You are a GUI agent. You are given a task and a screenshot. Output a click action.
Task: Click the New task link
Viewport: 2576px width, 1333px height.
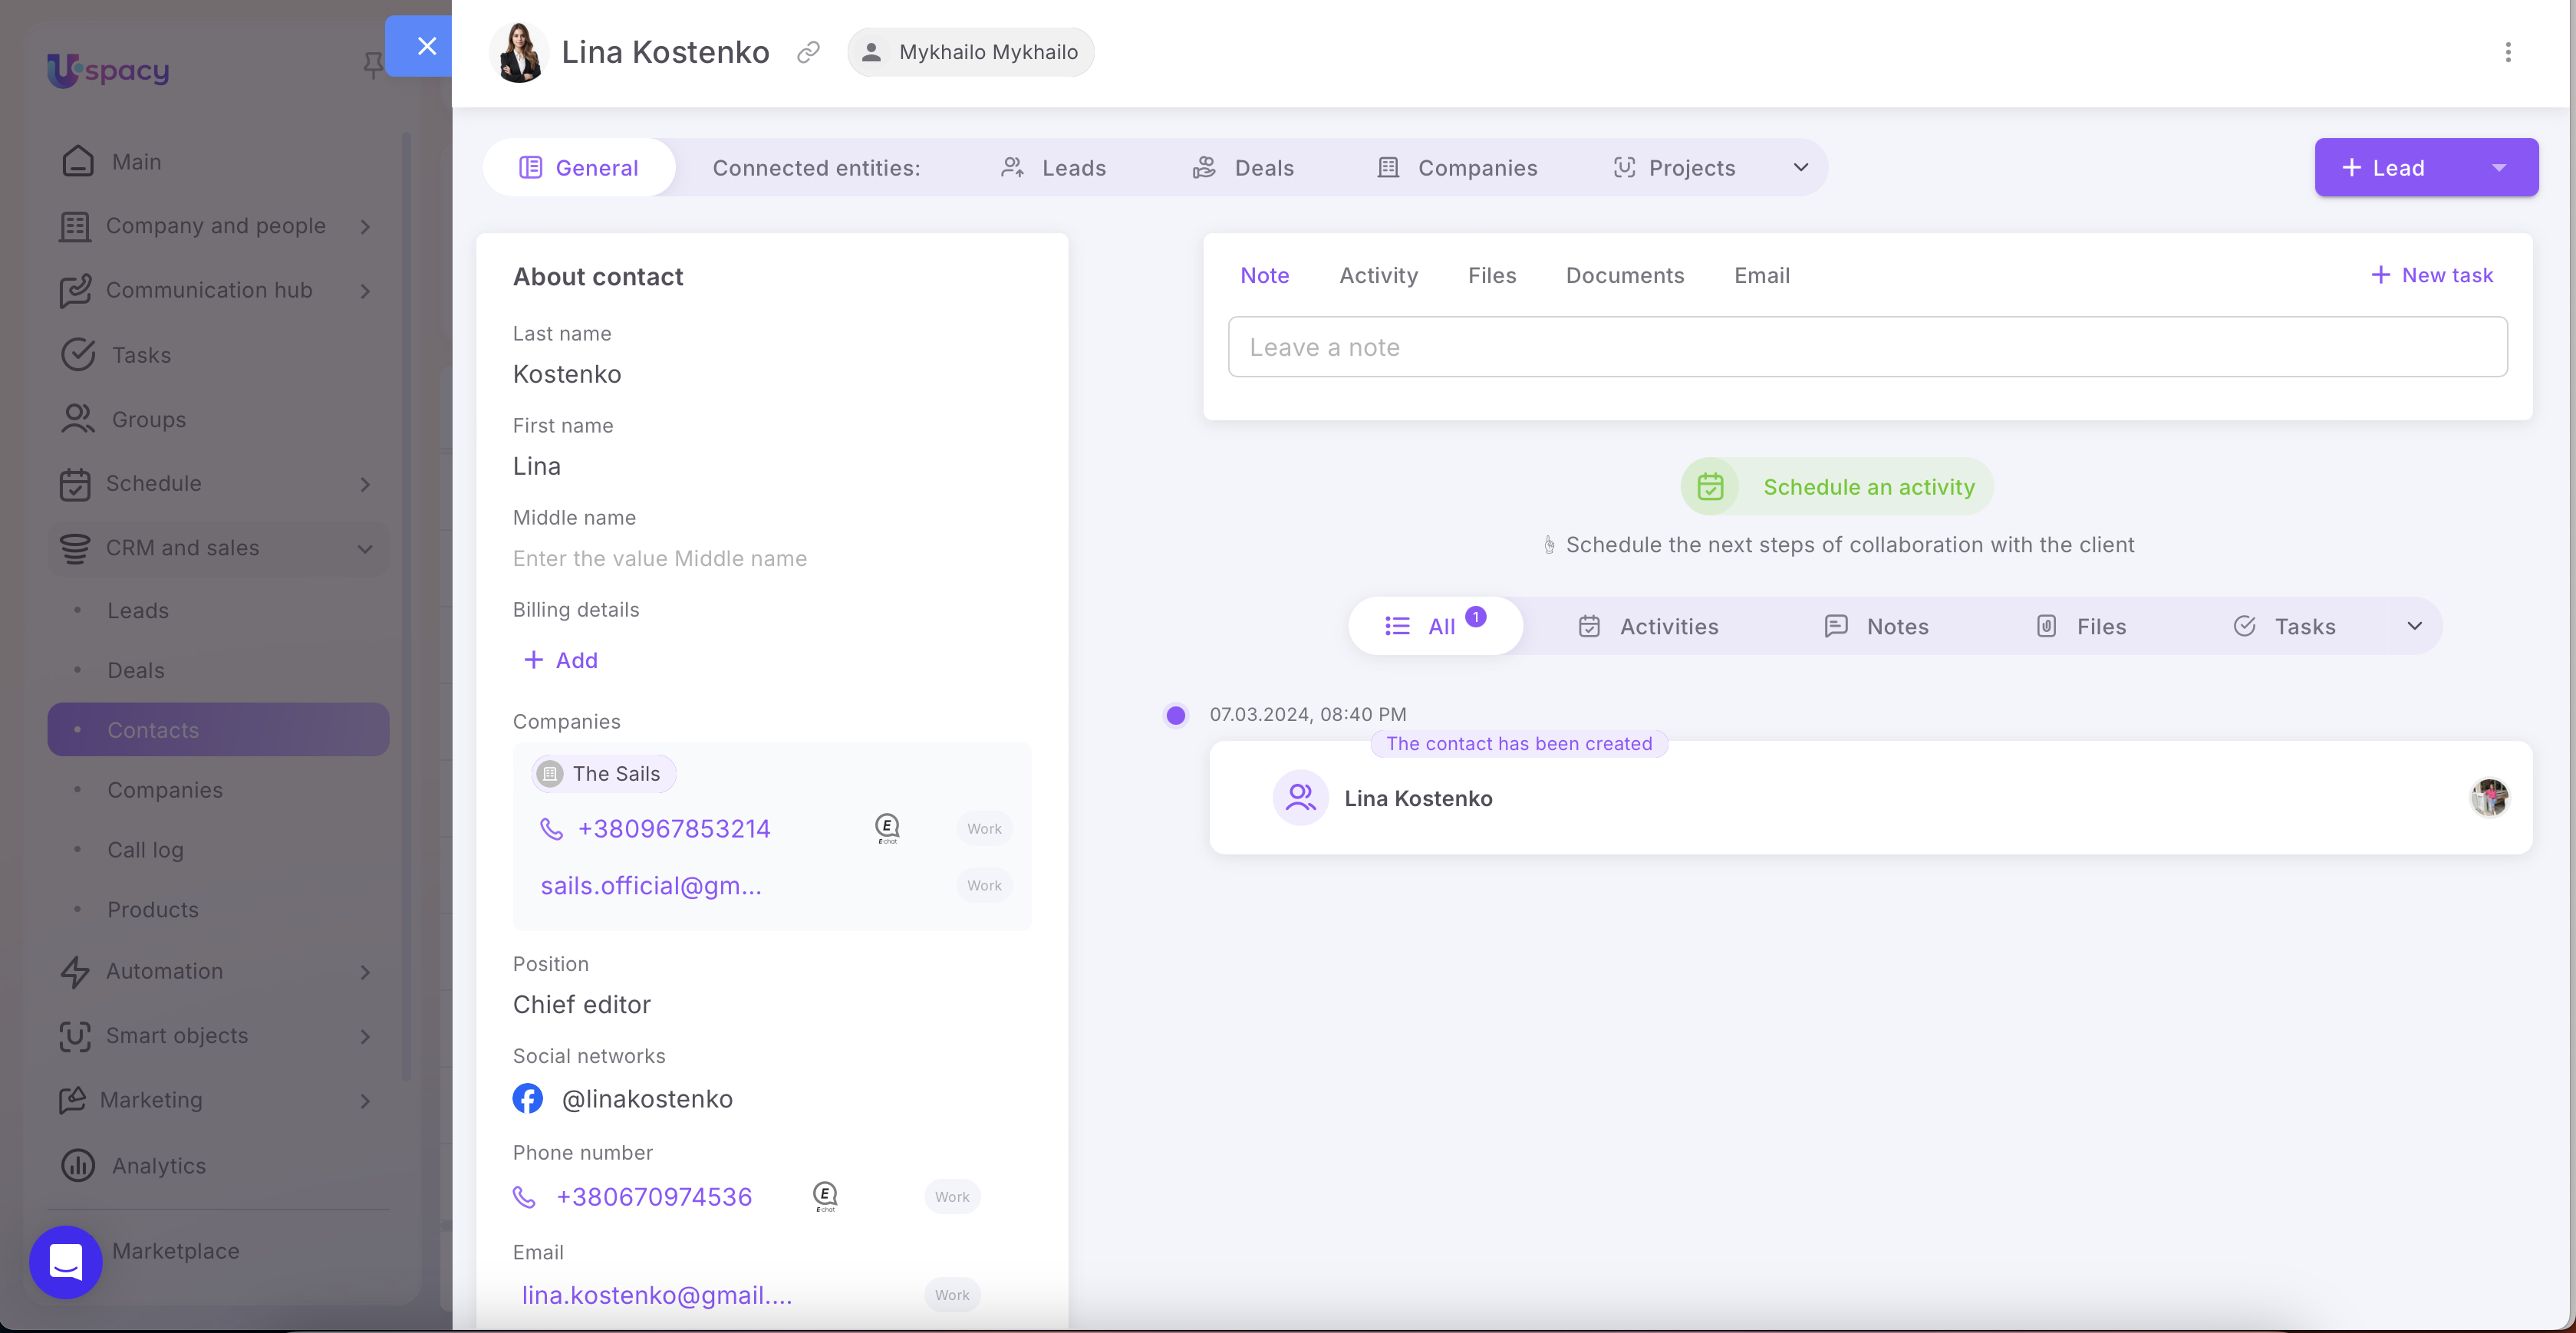pos(2432,275)
